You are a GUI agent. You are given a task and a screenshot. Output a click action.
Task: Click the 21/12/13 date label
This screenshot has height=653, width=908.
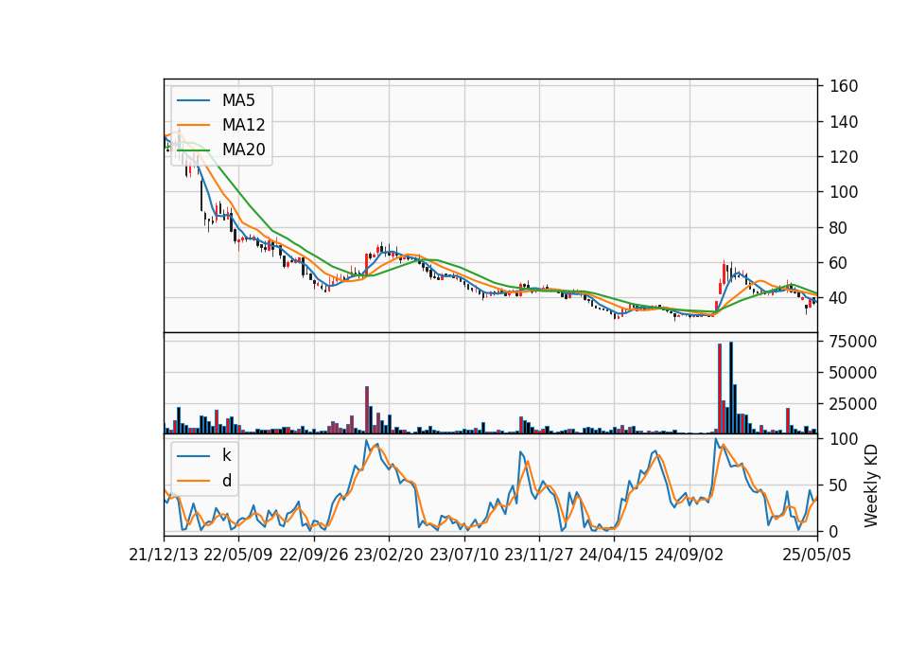[164, 556]
